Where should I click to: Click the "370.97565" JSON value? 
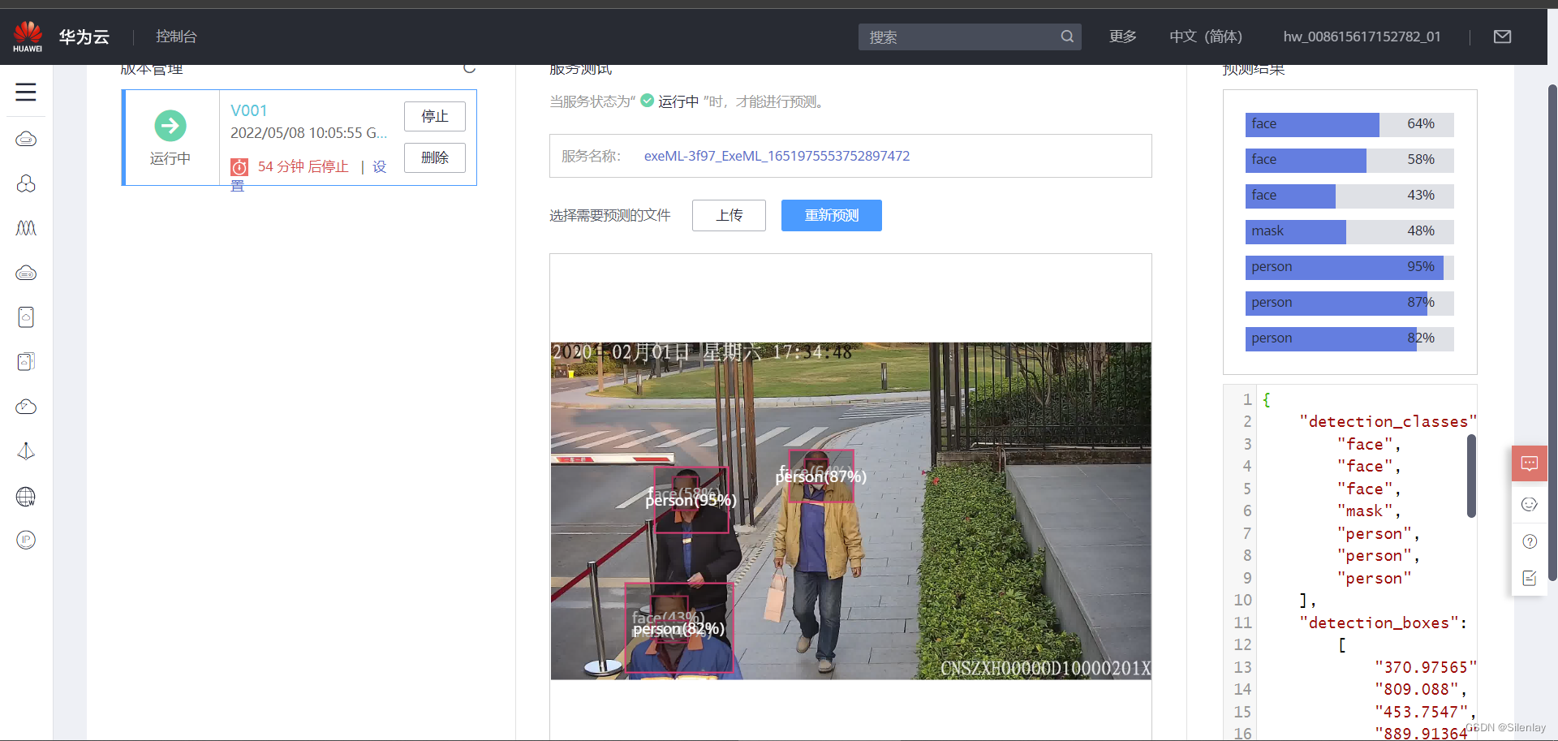(x=1426, y=668)
